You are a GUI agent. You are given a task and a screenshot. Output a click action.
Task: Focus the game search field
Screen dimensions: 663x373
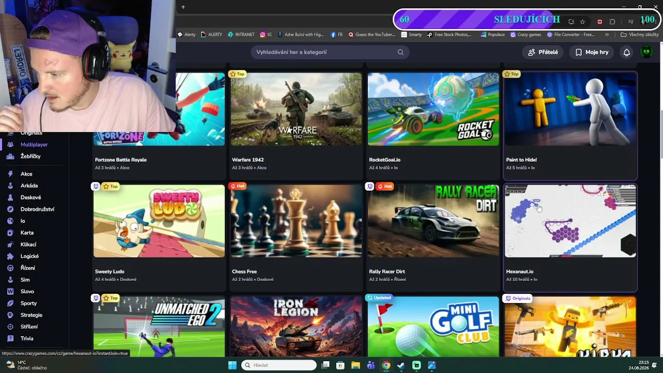(330, 52)
